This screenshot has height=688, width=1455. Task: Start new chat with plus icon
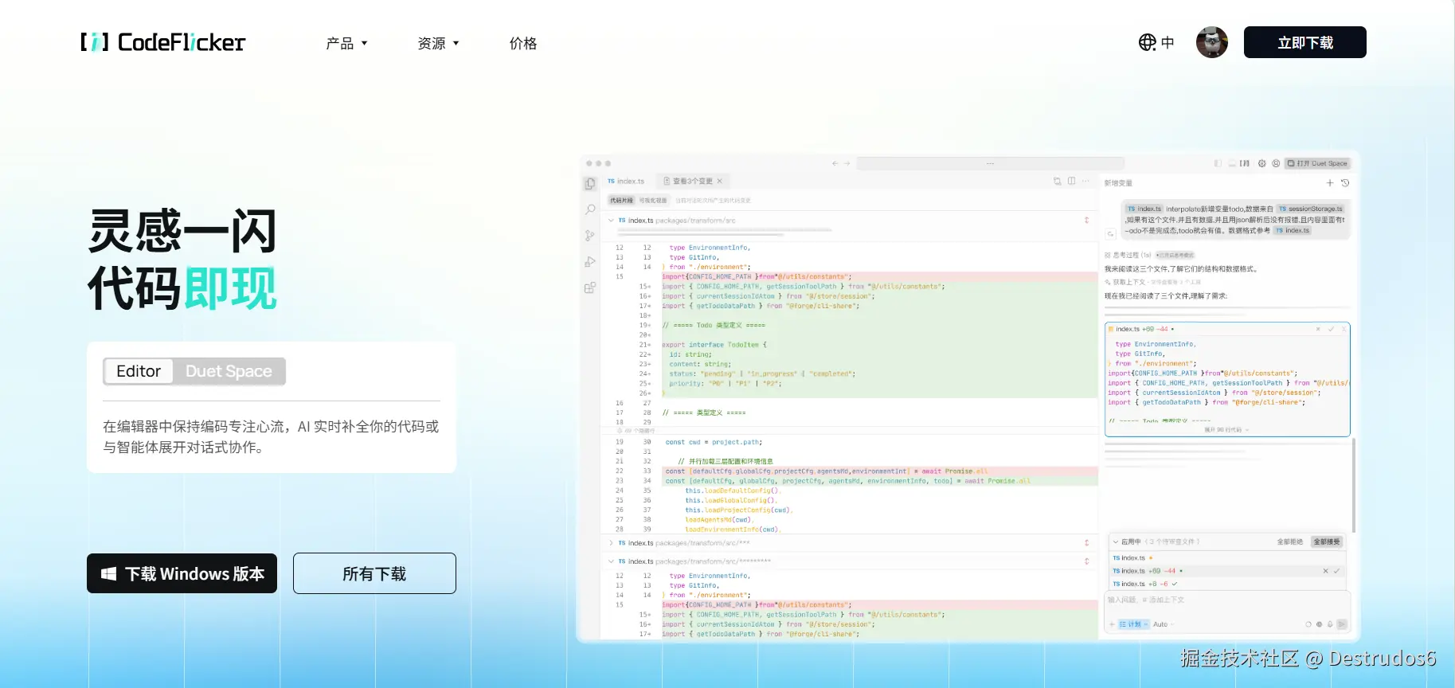click(x=1330, y=183)
